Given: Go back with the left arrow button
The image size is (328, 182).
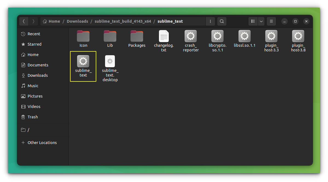Looking at the screenshot, I should click(24, 21).
